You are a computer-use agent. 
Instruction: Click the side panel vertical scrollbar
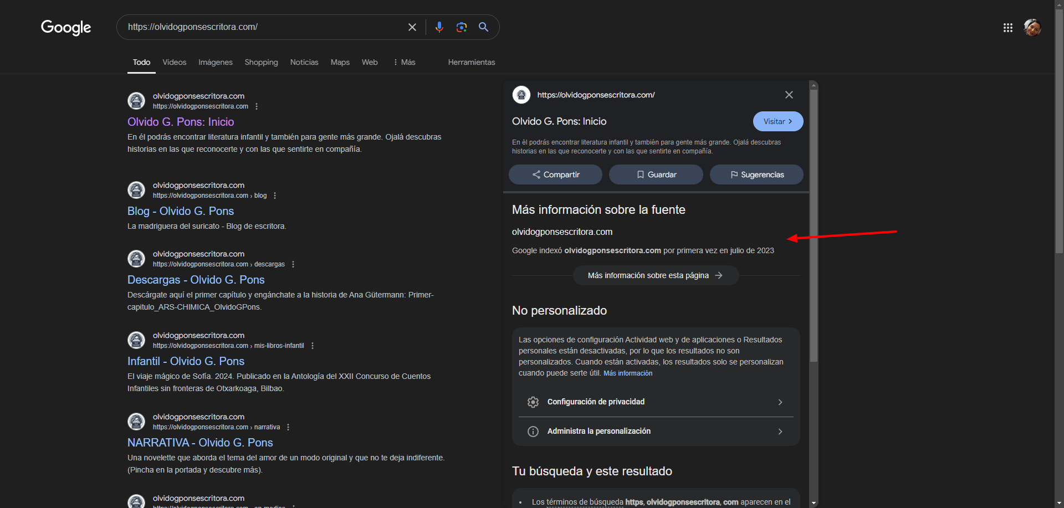pos(814,225)
